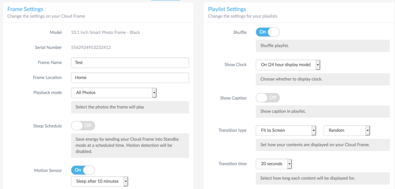
Task: Open the Transition time dropdown
Action: click(274, 164)
